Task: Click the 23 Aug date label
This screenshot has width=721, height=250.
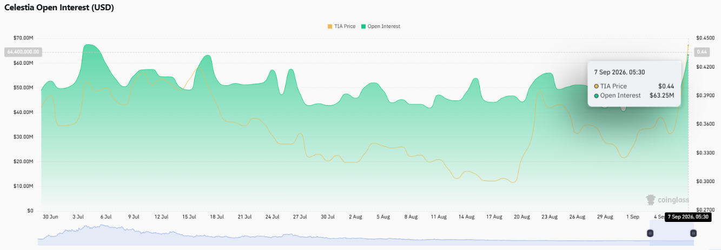Action: tap(549, 217)
